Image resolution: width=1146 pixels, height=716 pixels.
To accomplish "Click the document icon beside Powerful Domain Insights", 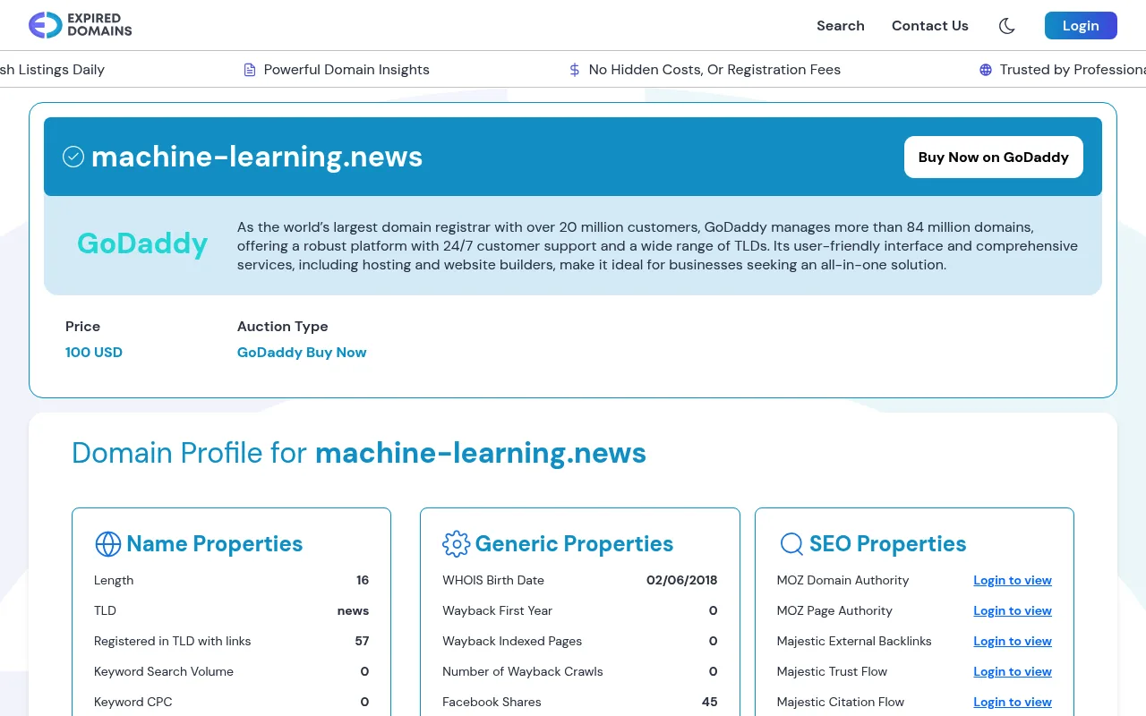I will coord(250,70).
